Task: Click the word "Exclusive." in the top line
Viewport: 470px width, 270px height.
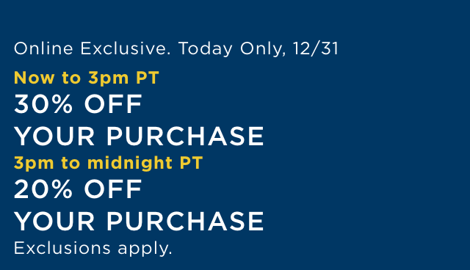Action: pos(126,48)
